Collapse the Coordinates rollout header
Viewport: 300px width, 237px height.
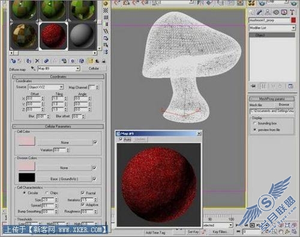click(x=58, y=77)
